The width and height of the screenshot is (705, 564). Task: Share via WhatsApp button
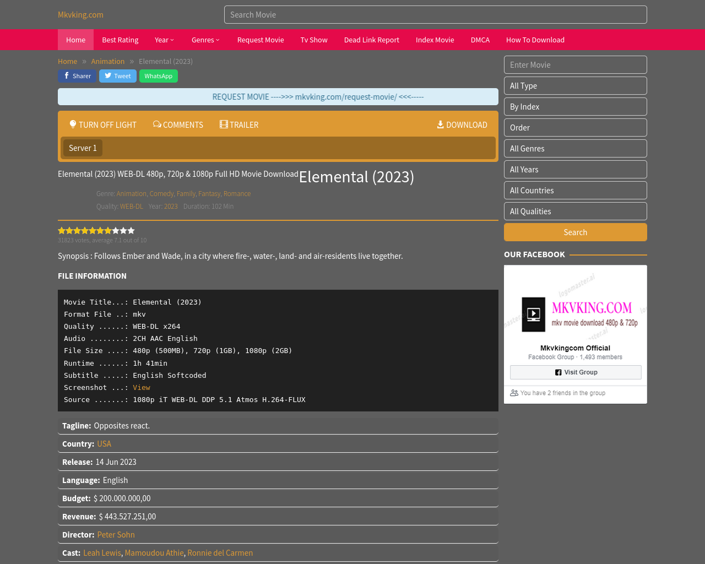point(159,76)
